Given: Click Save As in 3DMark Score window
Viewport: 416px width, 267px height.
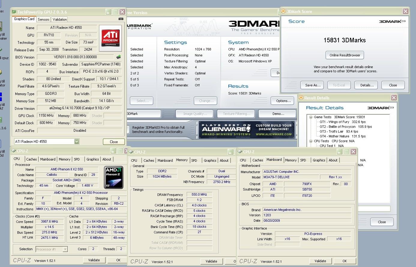Looking at the screenshot, I should coord(313,85).
